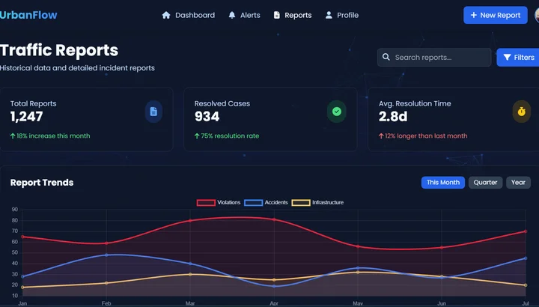Switch chart to Quarter view
The width and height of the screenshot is (539, 307).
click(x=485, y=183)
